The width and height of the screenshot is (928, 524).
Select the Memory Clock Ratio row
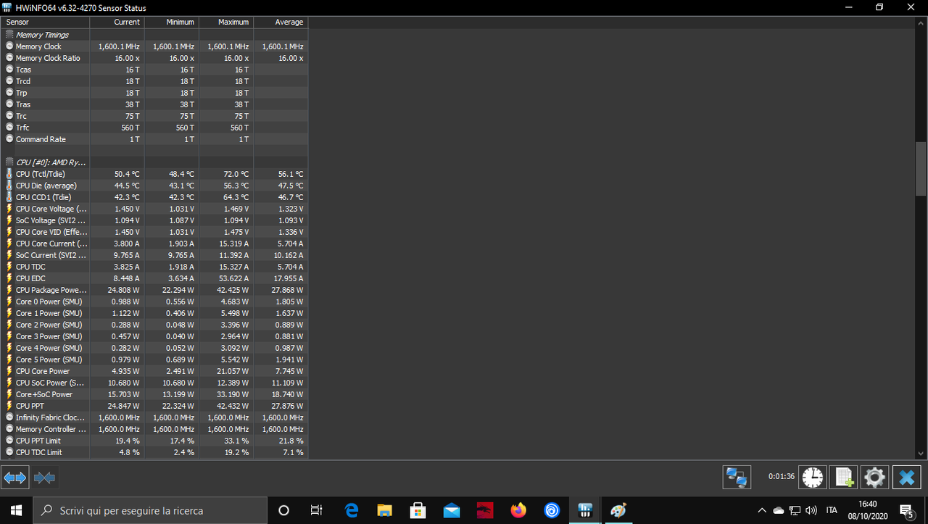tap(154, 58)
